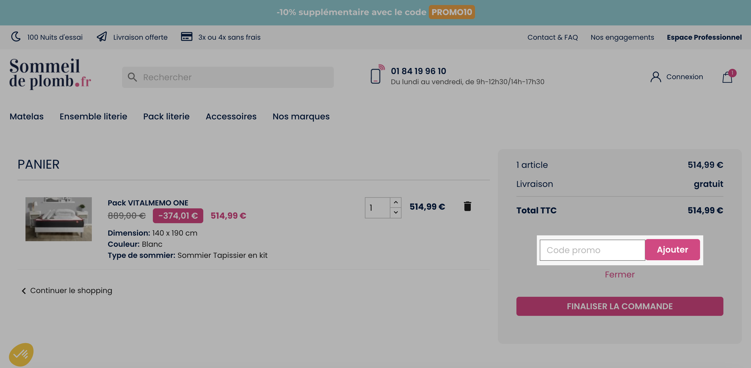Click FINALISER LA COMMANDE button

[620, 306]
